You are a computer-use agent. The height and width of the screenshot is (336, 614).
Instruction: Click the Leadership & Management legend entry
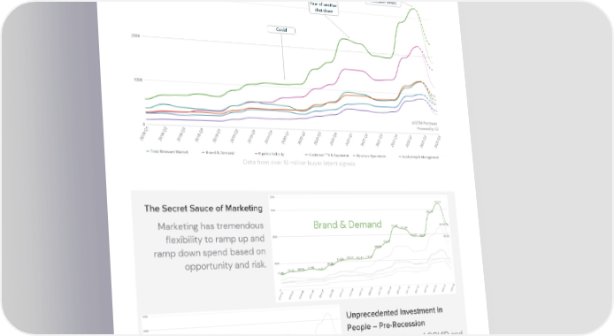coord(418,157)
